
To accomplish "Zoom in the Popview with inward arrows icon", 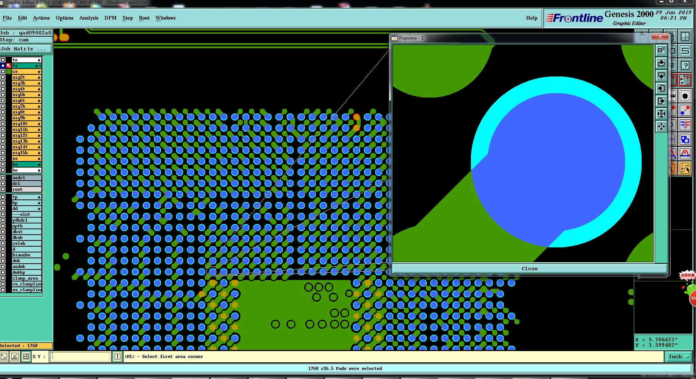I will coord(662,114).
